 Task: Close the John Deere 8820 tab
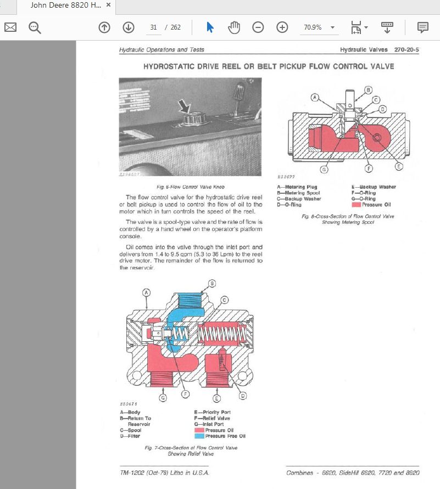108,5
